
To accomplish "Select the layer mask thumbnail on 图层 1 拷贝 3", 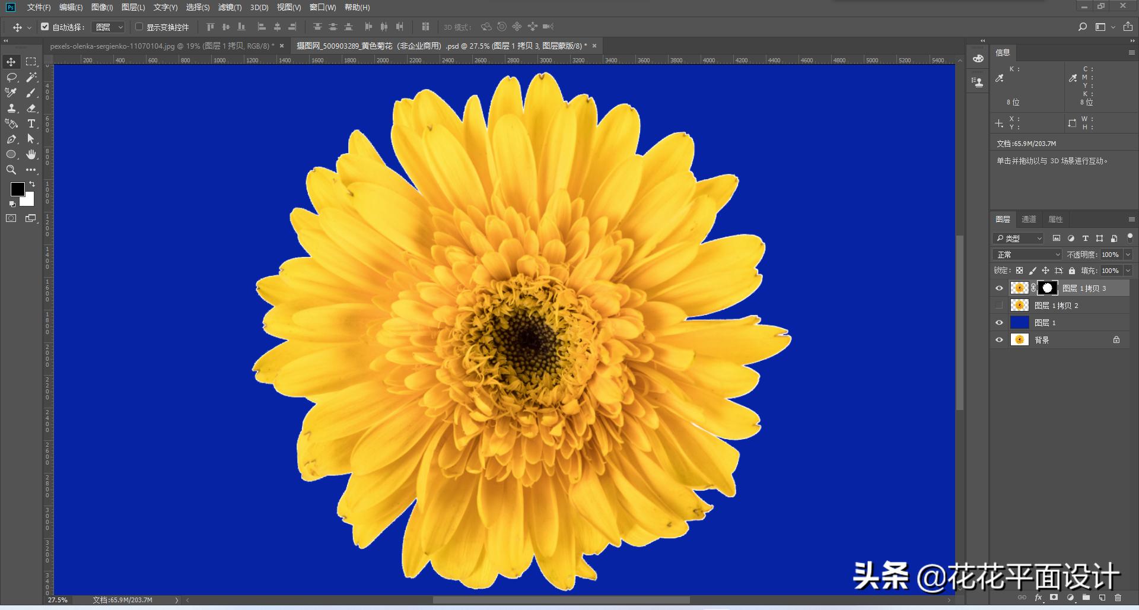I will 1048,288.
